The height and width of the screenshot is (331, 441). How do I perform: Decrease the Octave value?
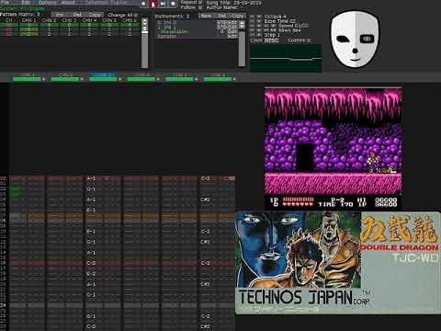pyautogui.click(x=253, y=17)
